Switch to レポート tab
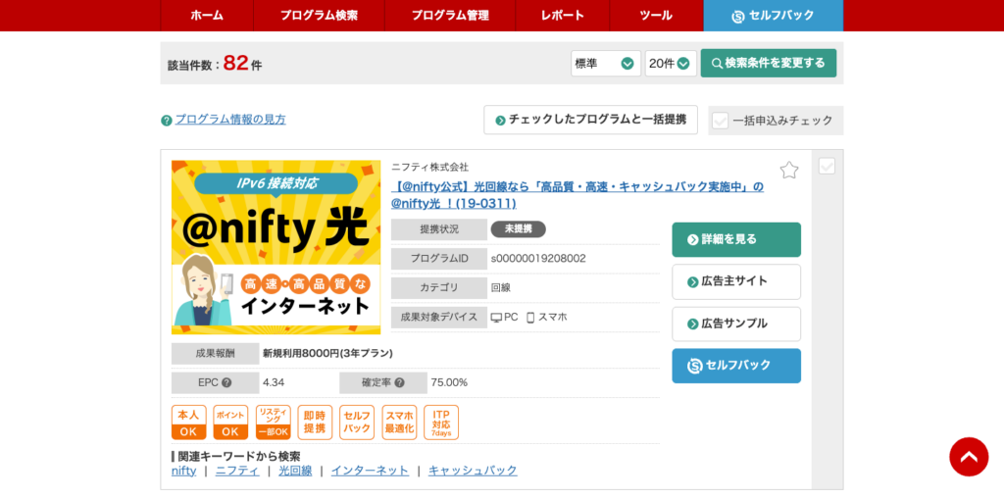The height and width of the screenshot is (499, 1004). [x=562, y=16]
